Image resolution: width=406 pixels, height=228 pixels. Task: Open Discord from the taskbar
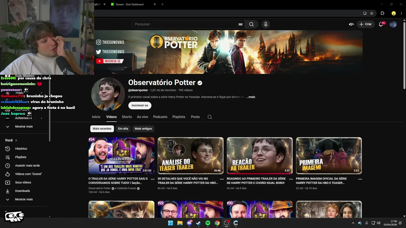point(189,223)
